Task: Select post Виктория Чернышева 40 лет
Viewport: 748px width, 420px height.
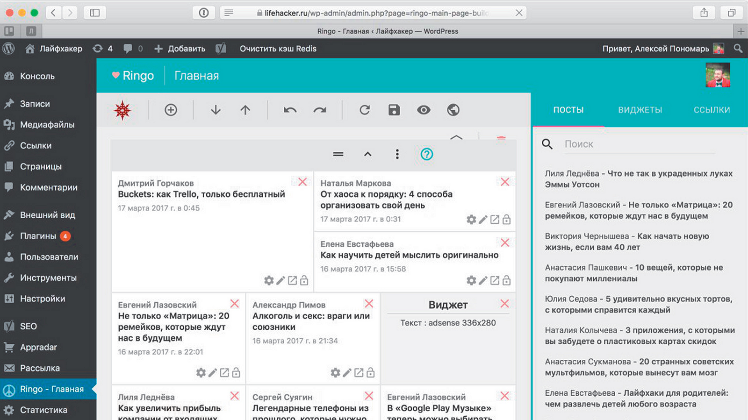Action: tap(627, 242)
